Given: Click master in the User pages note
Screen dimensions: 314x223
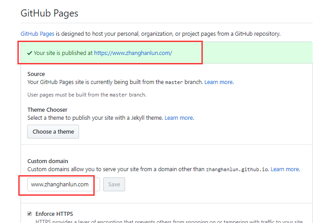Looking at the screenshot, I should 118,95.
